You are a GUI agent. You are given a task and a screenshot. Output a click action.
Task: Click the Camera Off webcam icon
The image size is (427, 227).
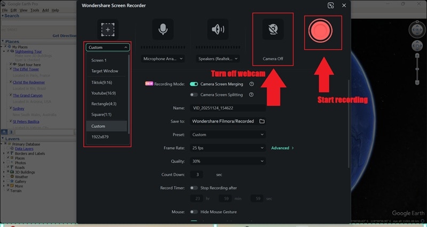[273, 29]
